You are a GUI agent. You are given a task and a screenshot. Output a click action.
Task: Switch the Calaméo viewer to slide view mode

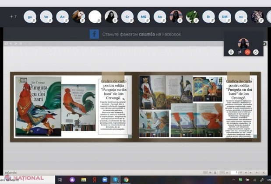210,173
